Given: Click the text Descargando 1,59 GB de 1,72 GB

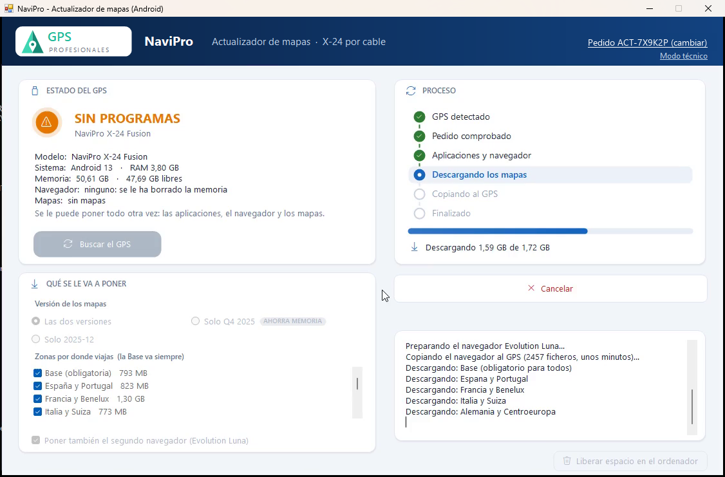Looking at the screenshot, I should [487, 248].
